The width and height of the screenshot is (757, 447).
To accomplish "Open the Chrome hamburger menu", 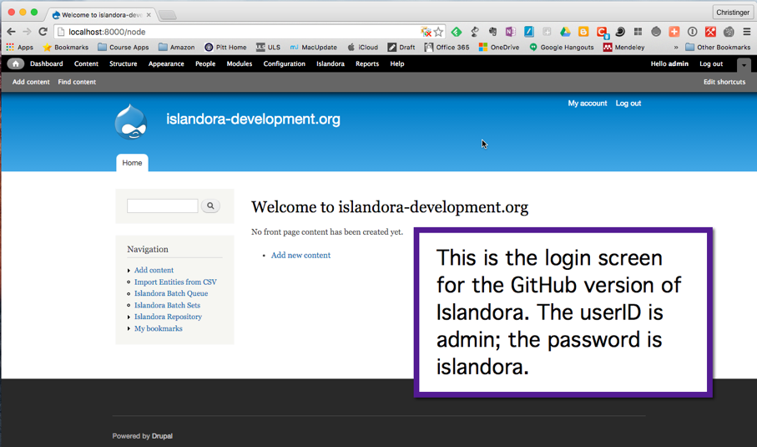I will point(746,32).
